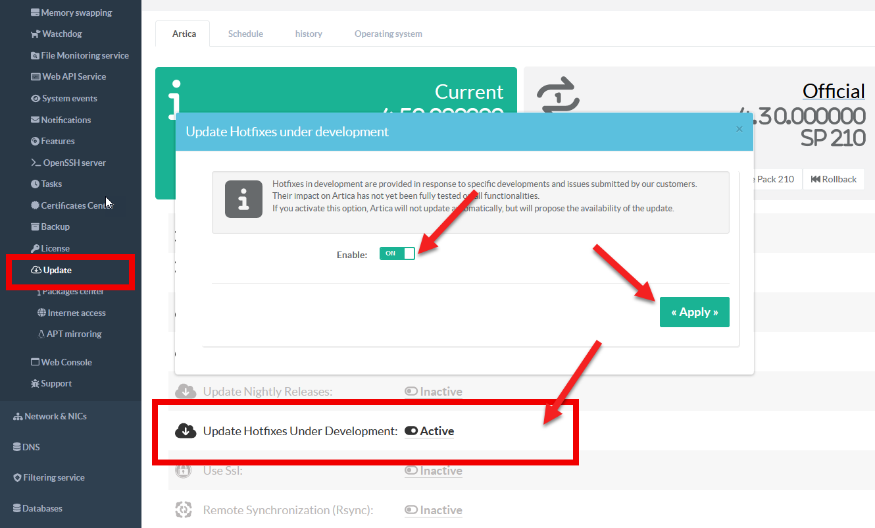Close the Update Hotfixes dialog

pyautogui.click(x=739, y=129)
